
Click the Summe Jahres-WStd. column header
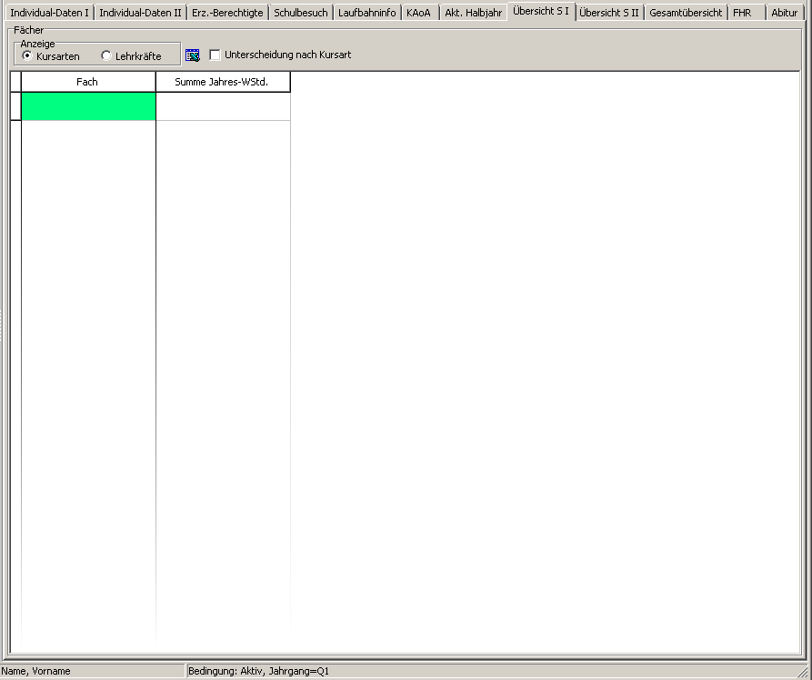[223, 82]
